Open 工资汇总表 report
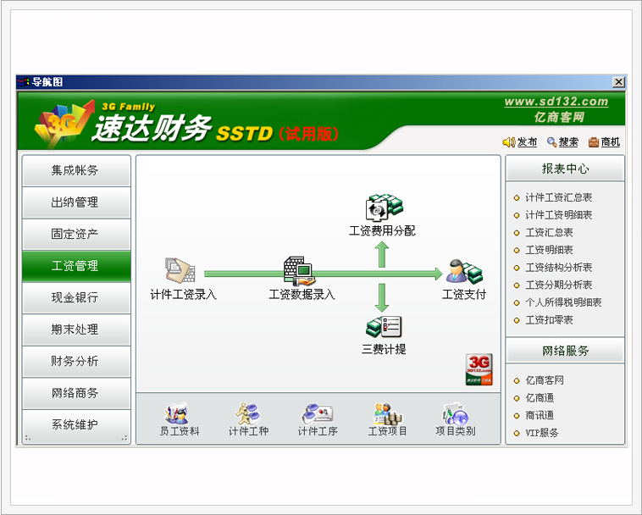 (549, 233)
